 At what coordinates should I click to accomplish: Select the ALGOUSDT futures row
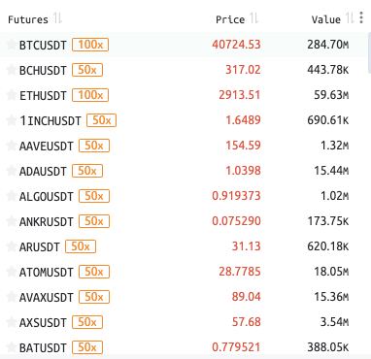[x=184, y=196]
